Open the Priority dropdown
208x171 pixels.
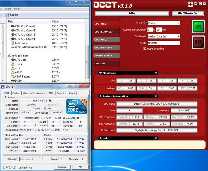(179, 43)
